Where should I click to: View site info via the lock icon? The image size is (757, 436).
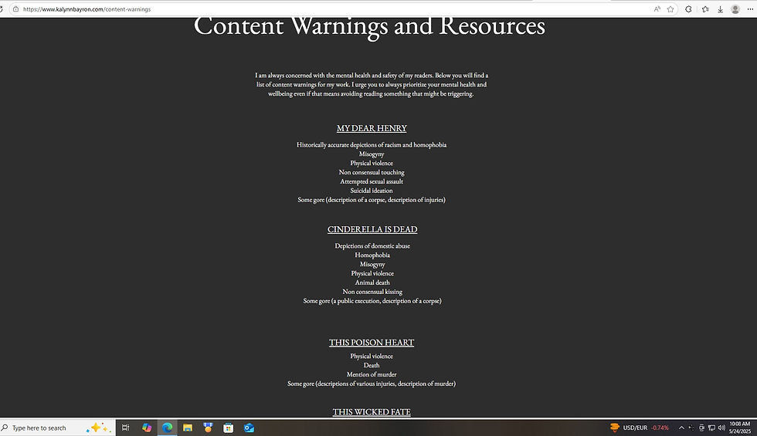[x=16, y=9]
